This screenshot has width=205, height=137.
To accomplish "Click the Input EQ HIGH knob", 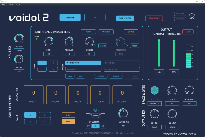I will coord(19,39).
